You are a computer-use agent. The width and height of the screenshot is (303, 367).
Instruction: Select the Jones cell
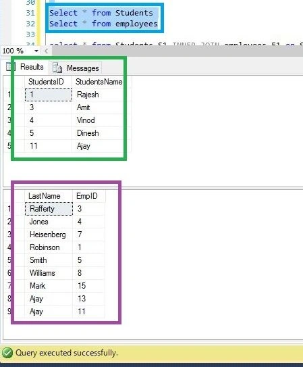click(x=49, y=222)
